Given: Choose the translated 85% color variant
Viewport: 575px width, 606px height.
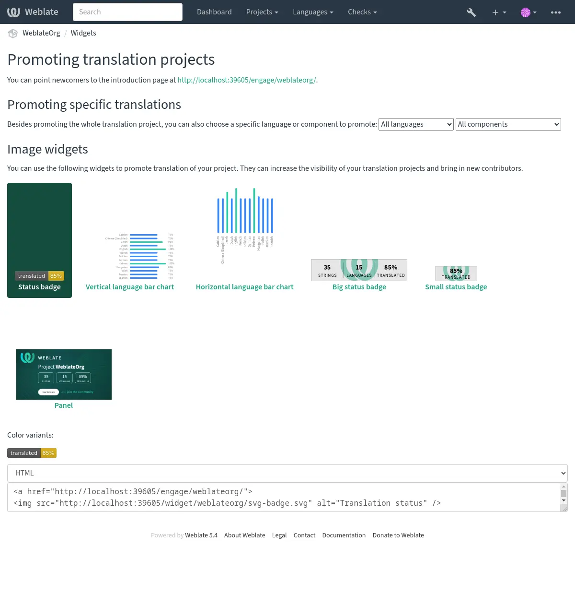Looking at the screenshot, I should [32, 453].
